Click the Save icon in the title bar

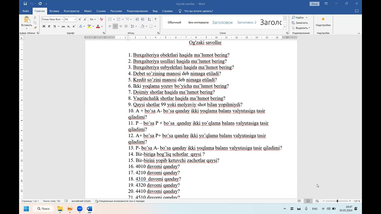point(25,4)
